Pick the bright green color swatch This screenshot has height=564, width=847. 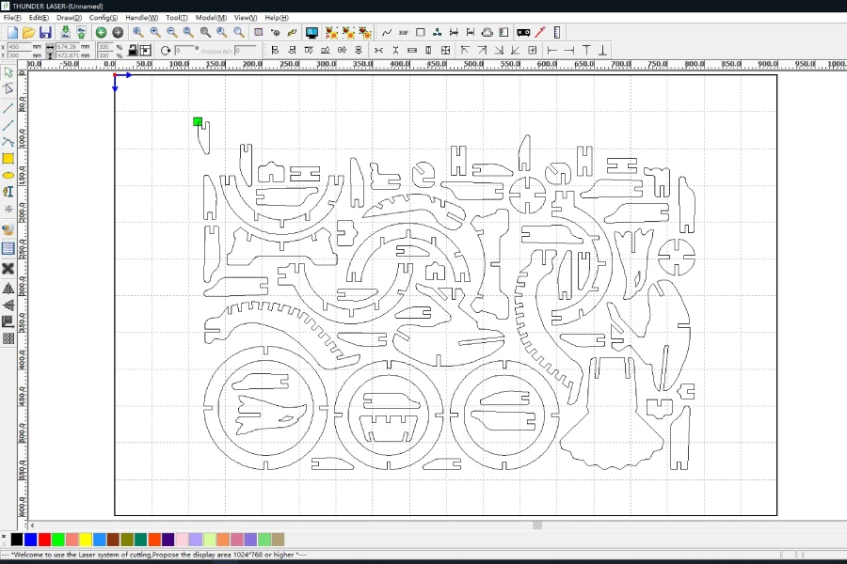[x=58, y=540]
